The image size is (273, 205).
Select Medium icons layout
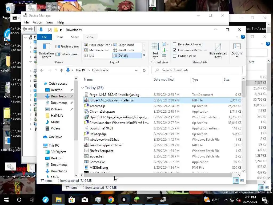96,50
